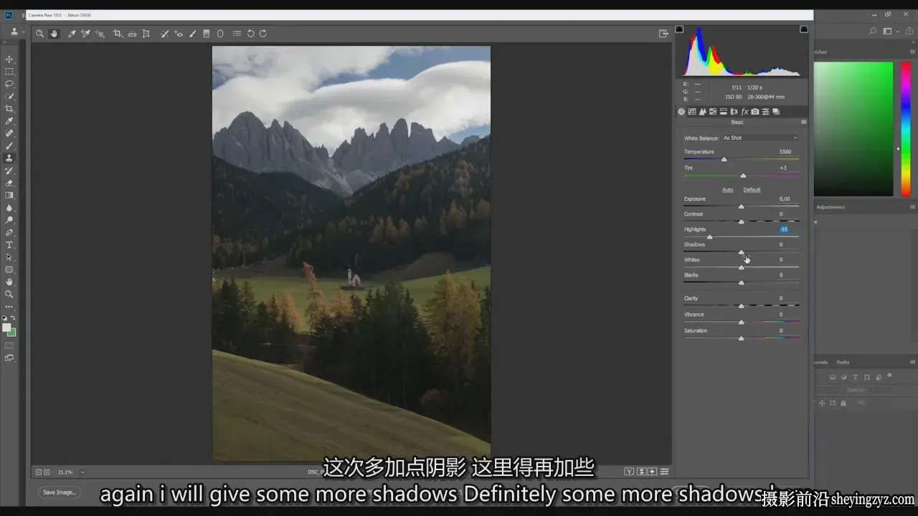
Task: Select the Adjustment Brush tool
Action: (x=193, y=34)
